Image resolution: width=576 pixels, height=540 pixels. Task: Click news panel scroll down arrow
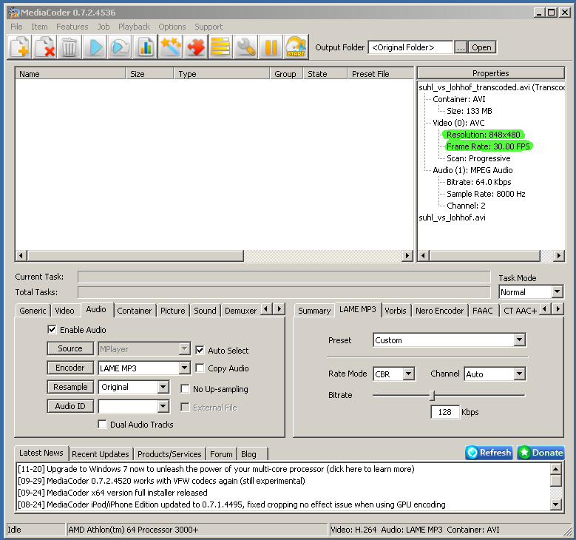[x=556, y=504]
